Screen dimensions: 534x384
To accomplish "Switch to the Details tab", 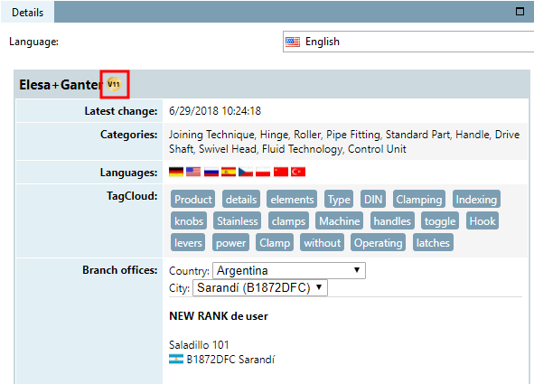I will click(27, 13).
